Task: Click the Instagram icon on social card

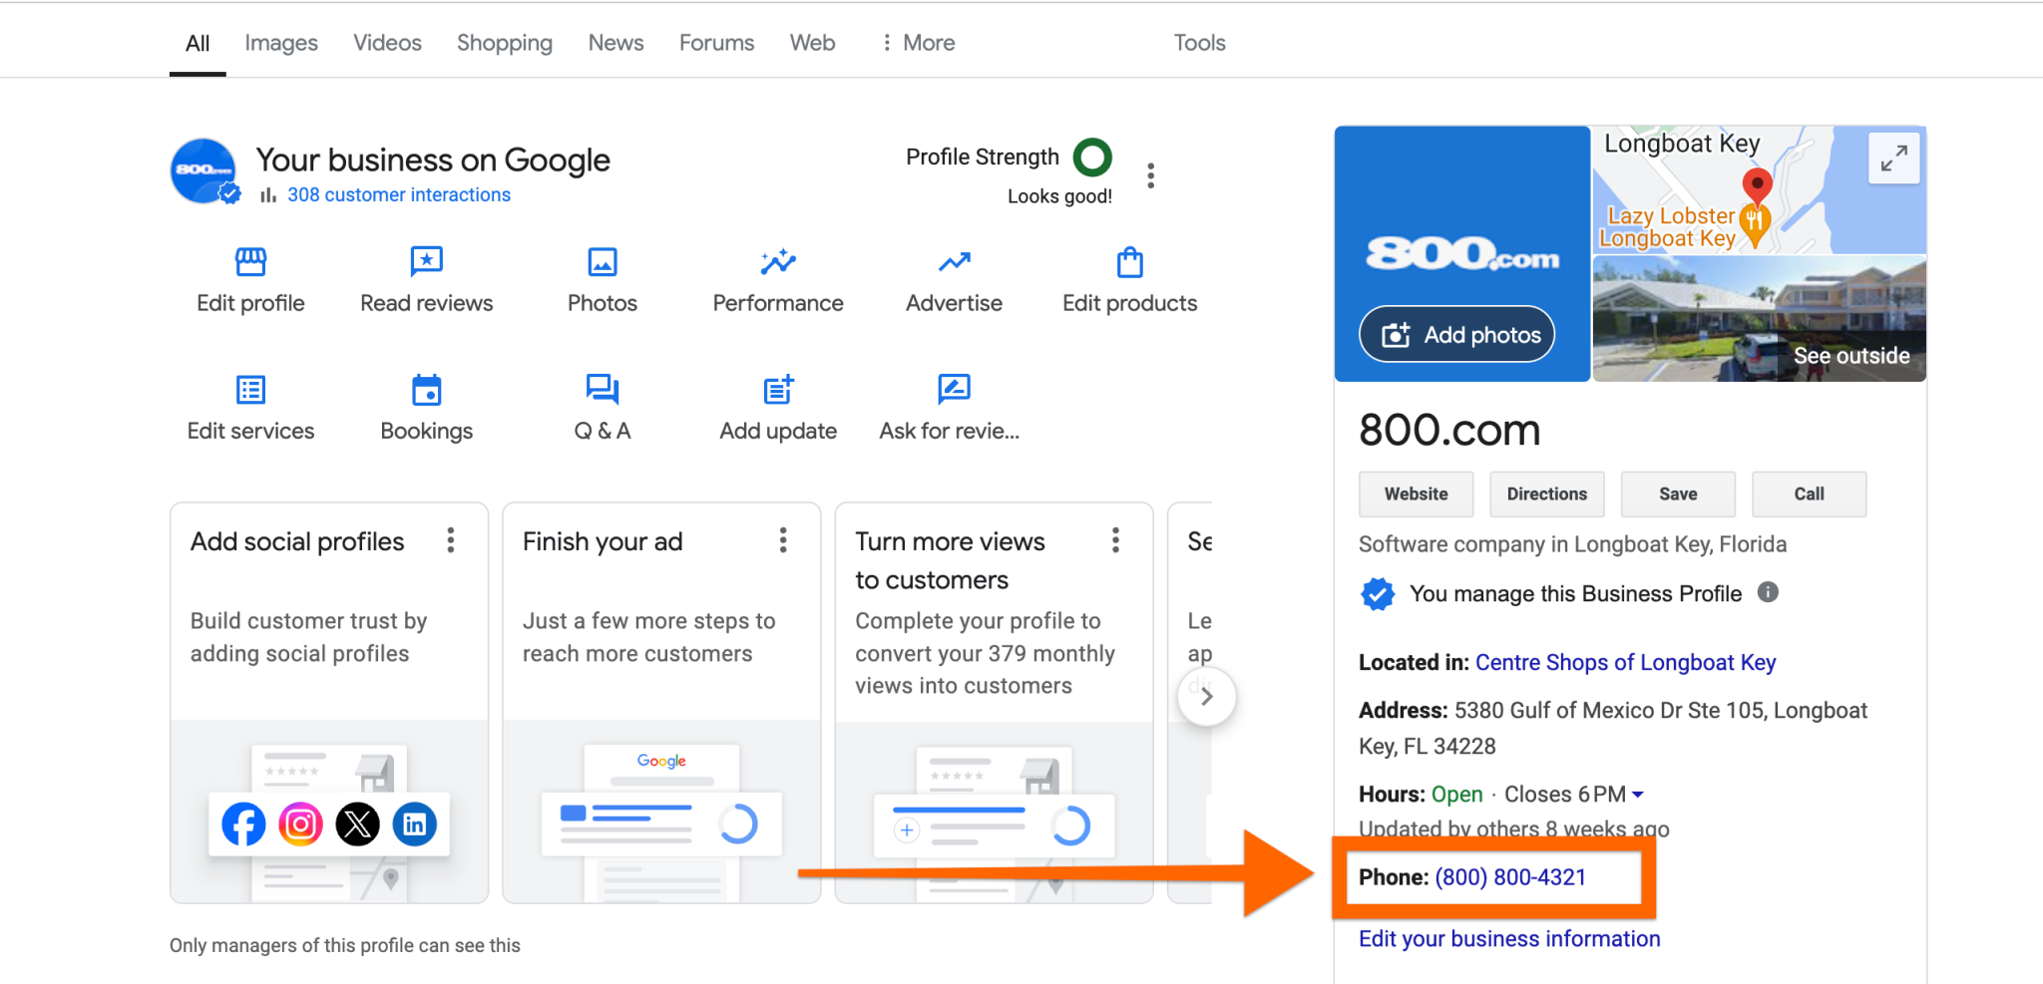Action: [x=300, y=824]
